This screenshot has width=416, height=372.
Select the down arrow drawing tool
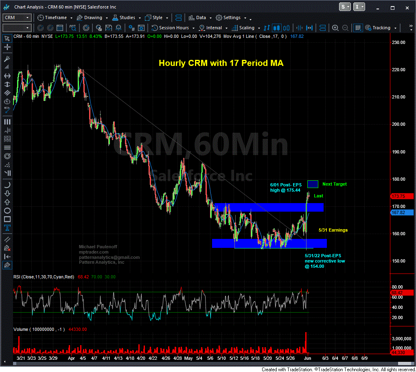pos(7,193)
